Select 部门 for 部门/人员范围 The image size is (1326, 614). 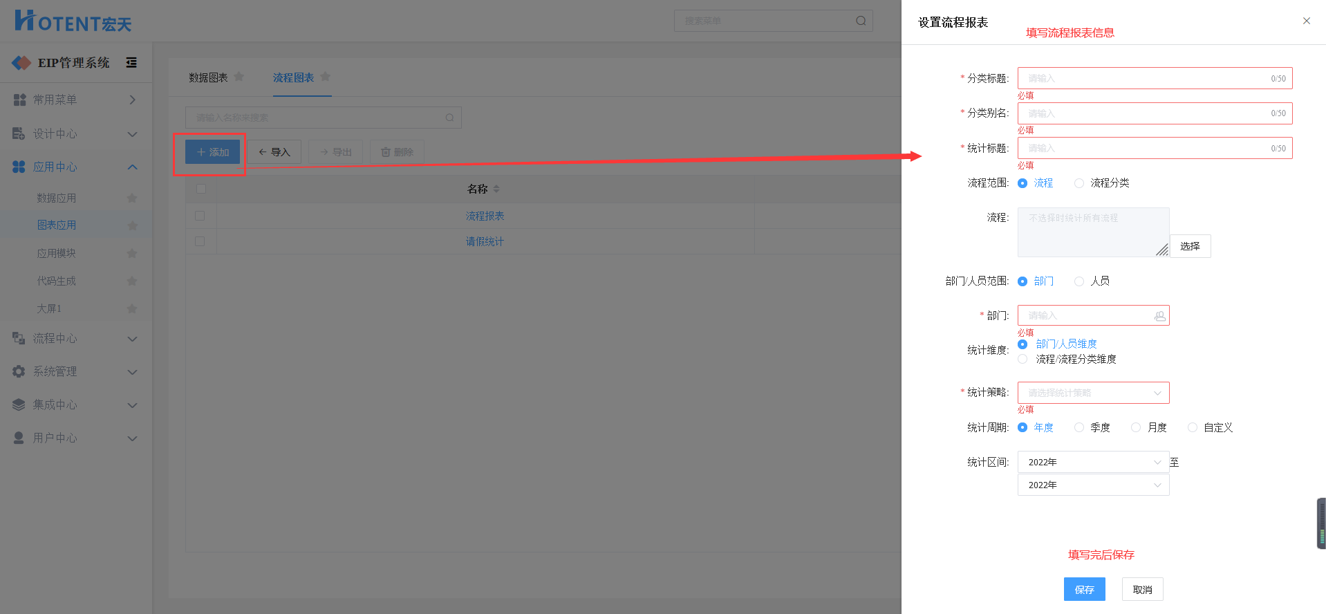[x=1022, y=281]
